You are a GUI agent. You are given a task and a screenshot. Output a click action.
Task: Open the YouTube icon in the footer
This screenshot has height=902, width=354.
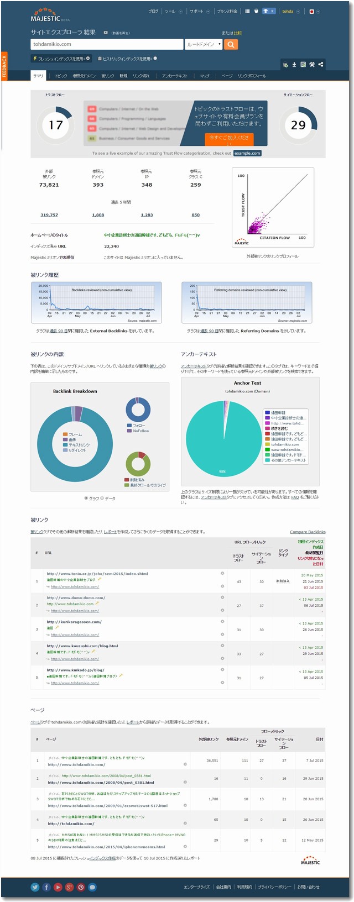click(x=58, y=887)
